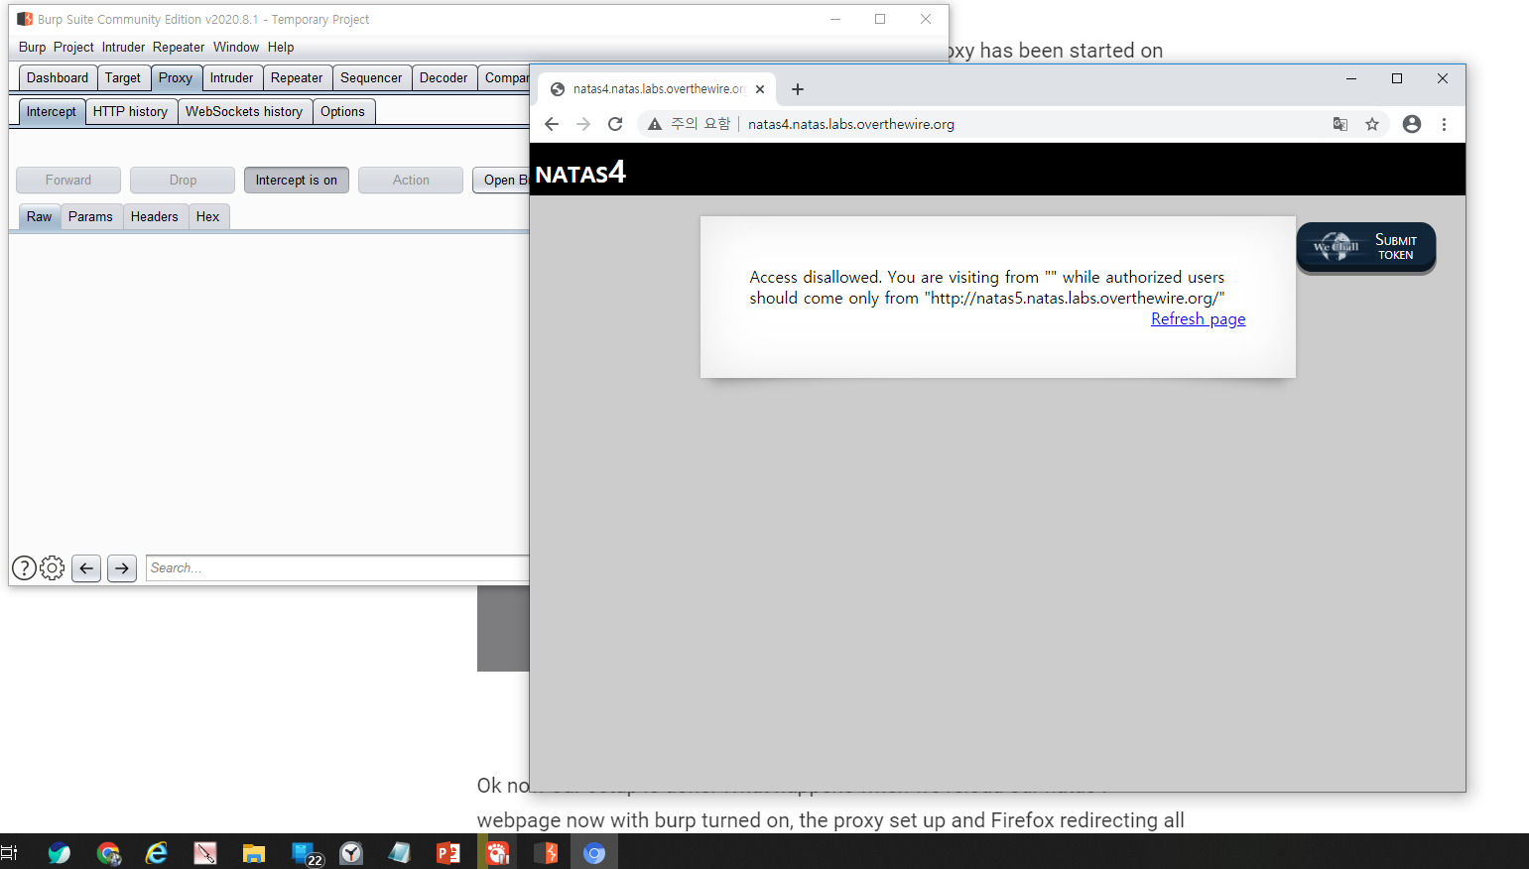Image resolution: width=1529 pixels, height=869 pixels.
Task: Go to next search match arrow
Action: 122,568
